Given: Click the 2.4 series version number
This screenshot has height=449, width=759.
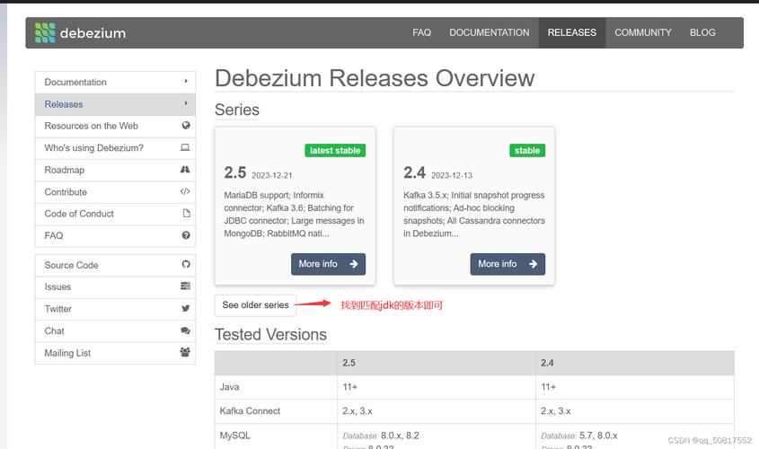Looking at the screenshot, I should pyautogui.click(x=414, y=172).
